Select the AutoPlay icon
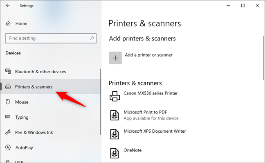Image resolution: width=265 pixels, height=163 pixels. 8,147
